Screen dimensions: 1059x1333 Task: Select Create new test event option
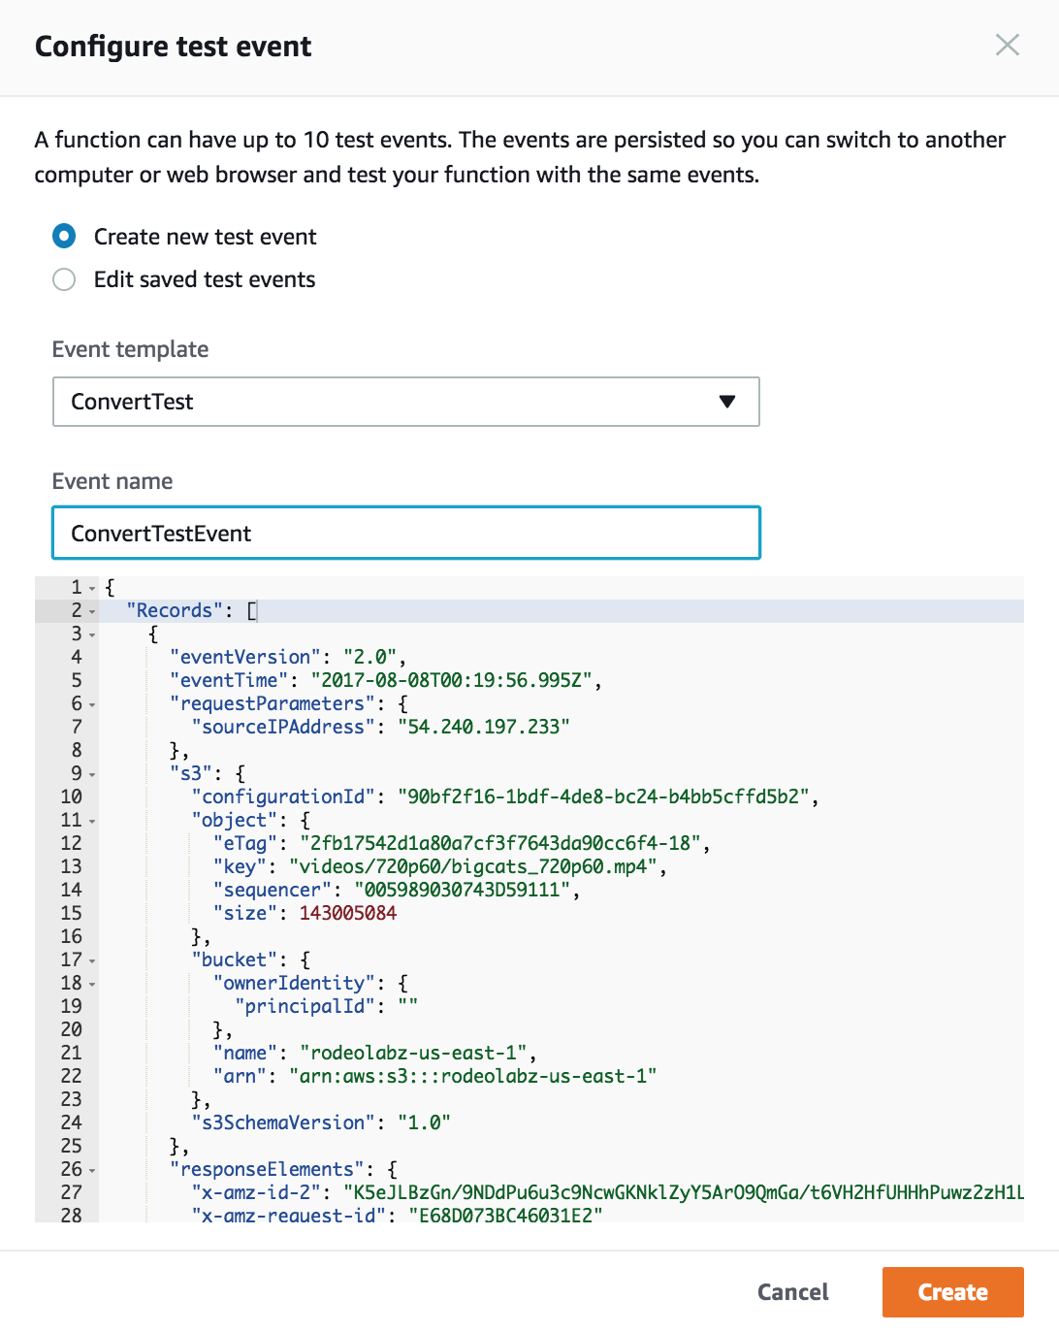click(x=64, y=237)
